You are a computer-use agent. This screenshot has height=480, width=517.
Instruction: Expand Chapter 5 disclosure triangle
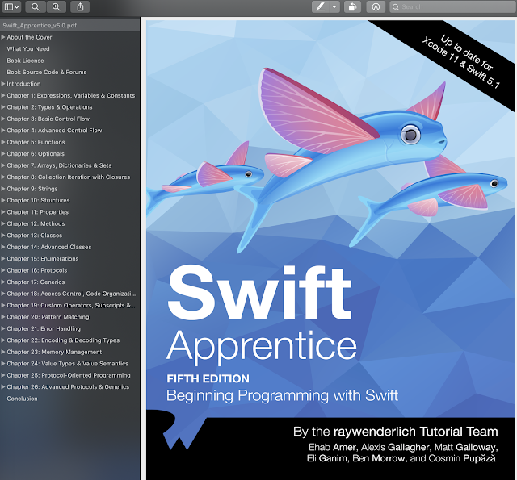pos(3,142)
